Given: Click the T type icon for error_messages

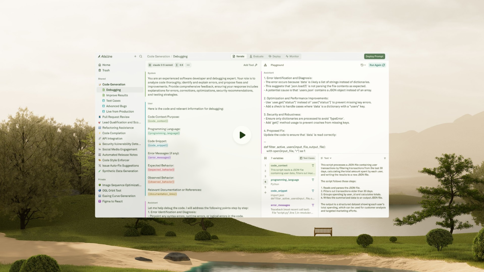Looking at the screenshot, I should [x=313, y=205].
